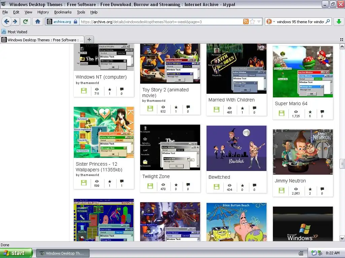
Task: Click the keyboard icon in the taskbar
Action: 301,253
